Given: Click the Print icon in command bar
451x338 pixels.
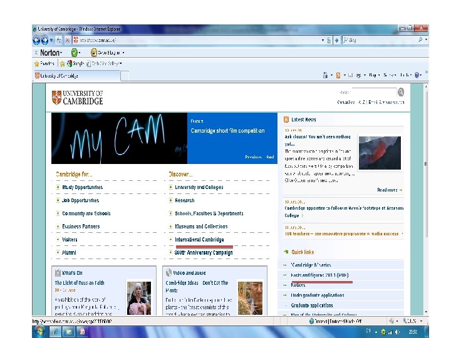Looking at the screenshot, I should point(359,76).
